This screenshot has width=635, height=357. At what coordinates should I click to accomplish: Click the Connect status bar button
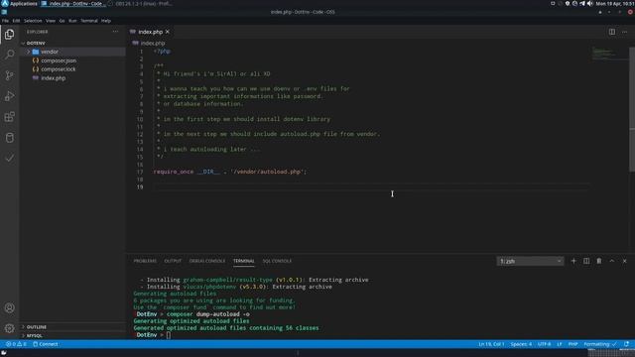tap(46, 344)
